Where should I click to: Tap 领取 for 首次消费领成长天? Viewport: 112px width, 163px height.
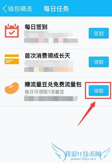pos(99,62)
